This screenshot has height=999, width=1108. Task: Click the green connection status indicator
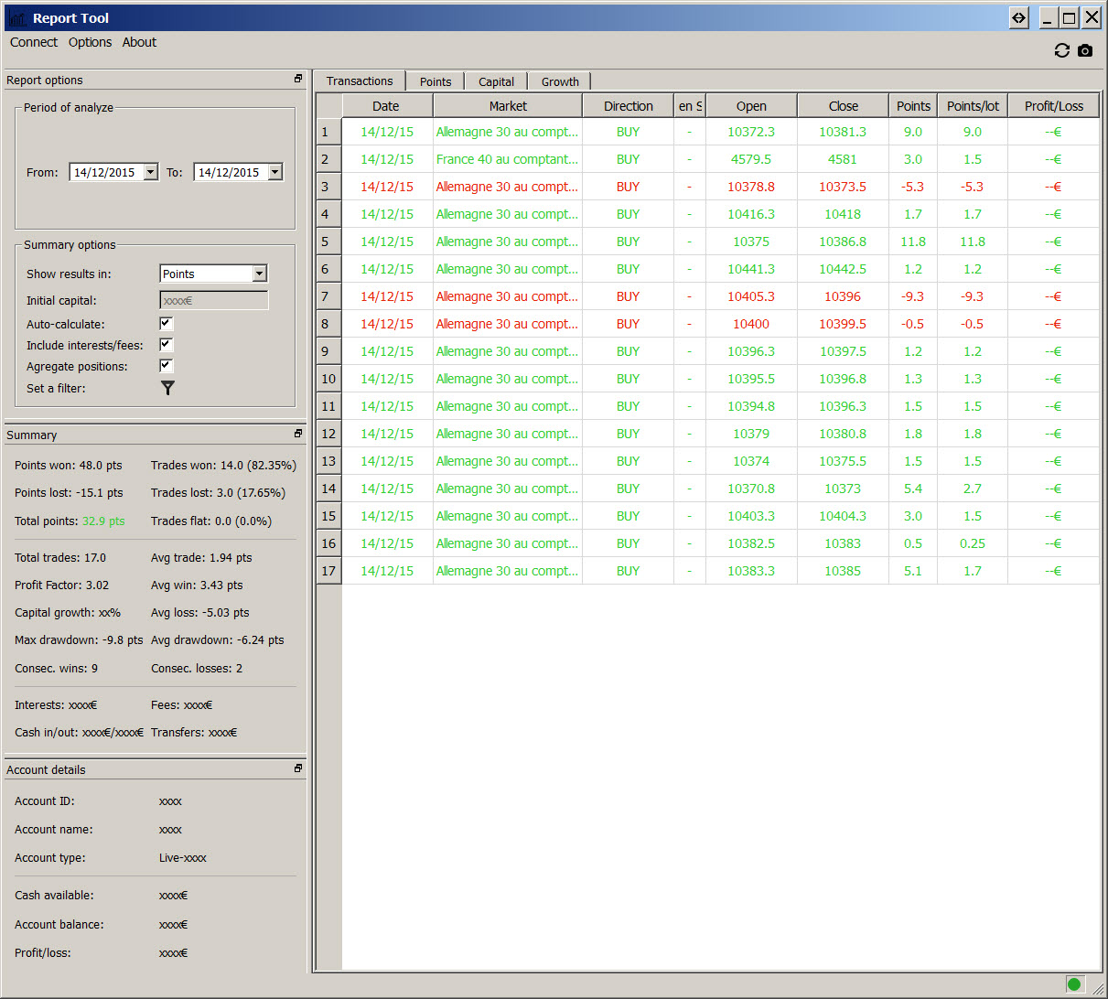tap(1074, 984)
